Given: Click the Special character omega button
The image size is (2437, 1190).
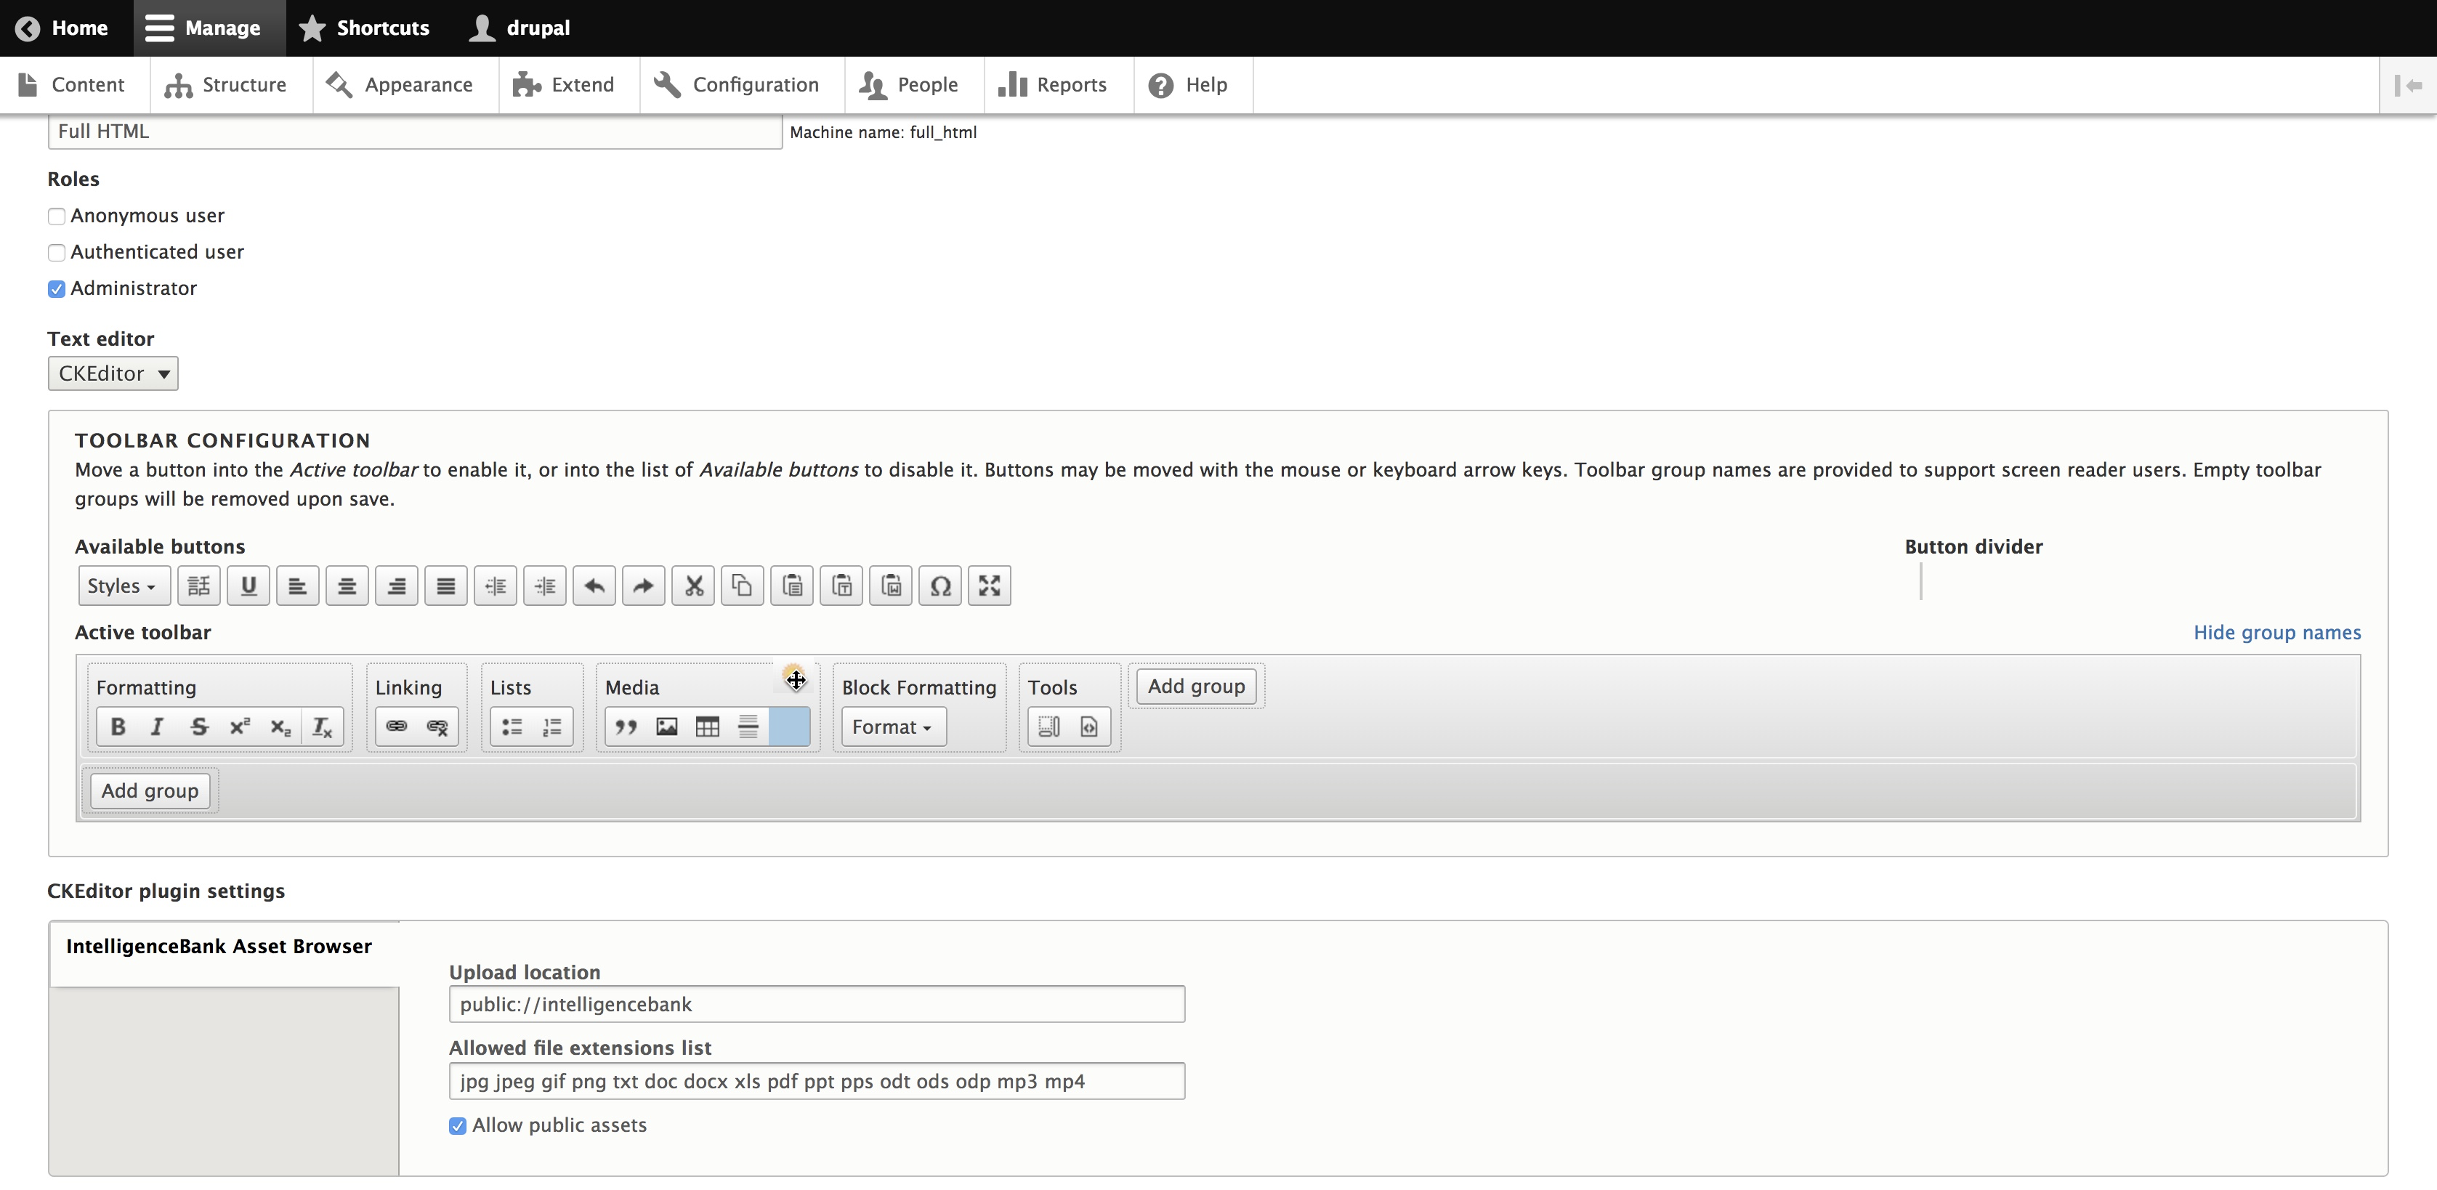Looking at the screenshot, I should [x=939, y=586].
